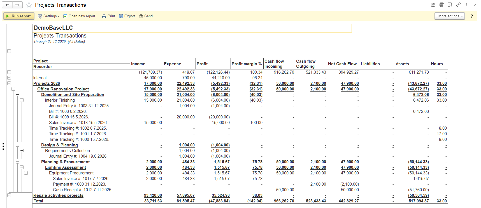The image size is (481, 208).
Task: Click Open new report
Action: point(79,16)
